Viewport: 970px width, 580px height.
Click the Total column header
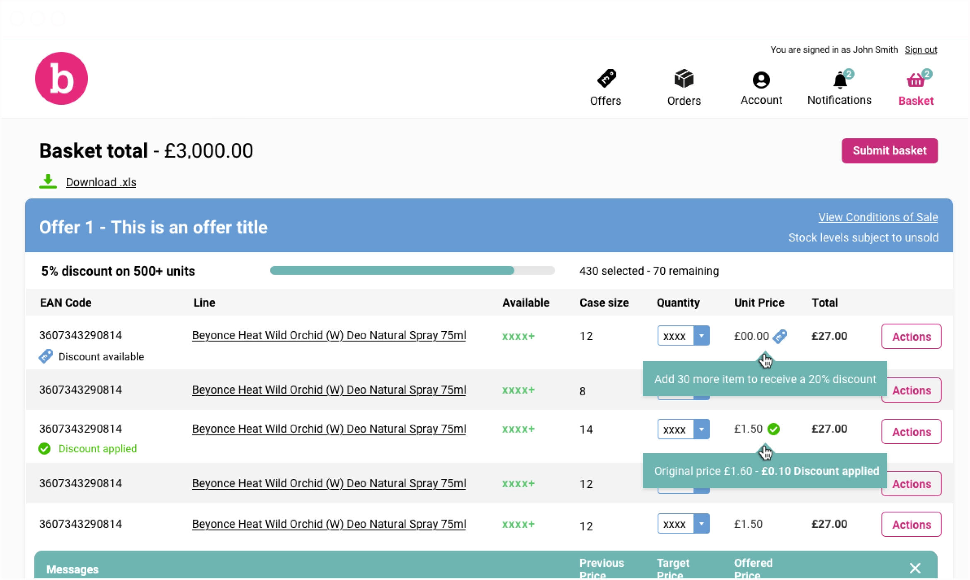pos(824,303)
